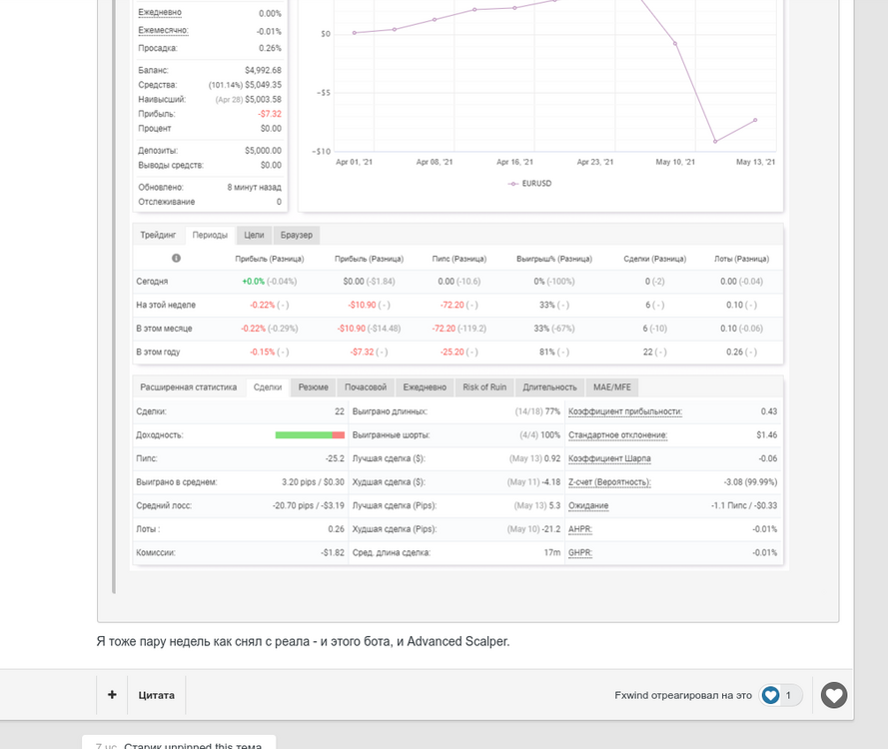Click the reaction count 1
Viewport: 888px width, 749px height.
pos(788,695)
